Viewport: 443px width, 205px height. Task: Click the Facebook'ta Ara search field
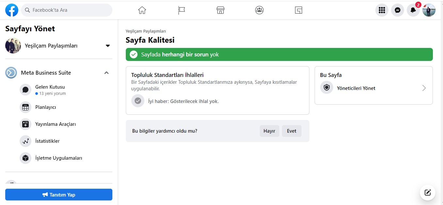click(x=67, y=10)
